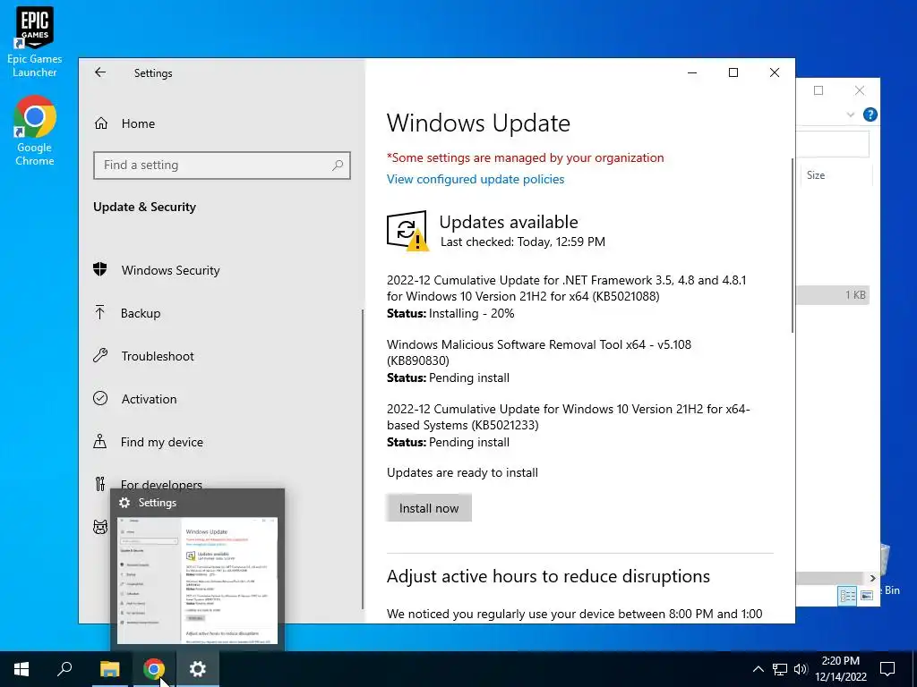Viewport: 917px width, 687px height.
Task: Click the Find my device person icon
Action: [100, 441]
